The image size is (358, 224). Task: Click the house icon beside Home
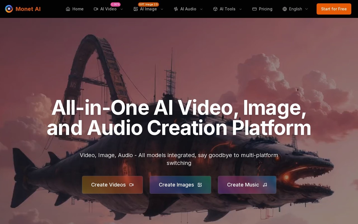click(x=68, y=9)
